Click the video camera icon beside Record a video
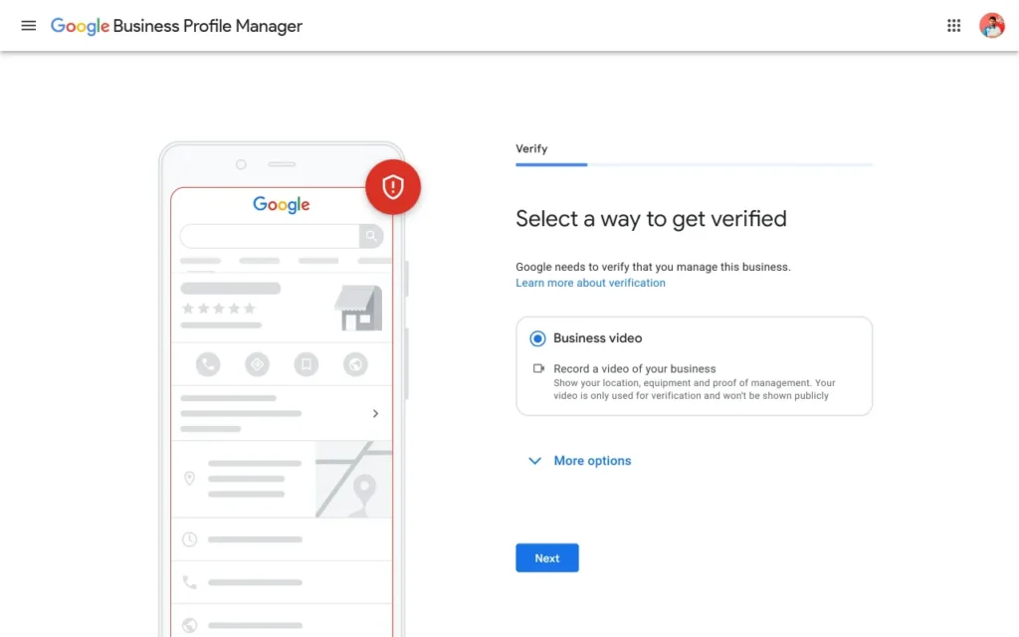The height and width of the screenshot is (637, 1019). pos(538,368)
